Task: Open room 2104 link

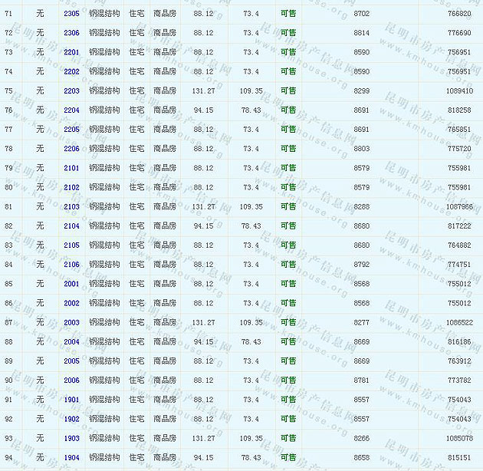Action: click(71, 226)
